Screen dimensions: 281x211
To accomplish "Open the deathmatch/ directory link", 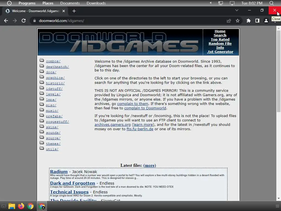I will [57, 67].
